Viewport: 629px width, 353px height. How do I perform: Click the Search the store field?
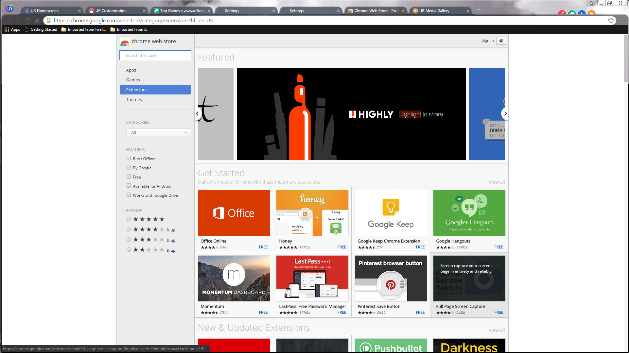[x=155, y=55]
